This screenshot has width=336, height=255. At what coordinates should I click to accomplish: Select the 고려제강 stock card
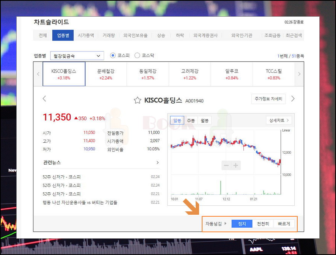click(x=190, y=74)
